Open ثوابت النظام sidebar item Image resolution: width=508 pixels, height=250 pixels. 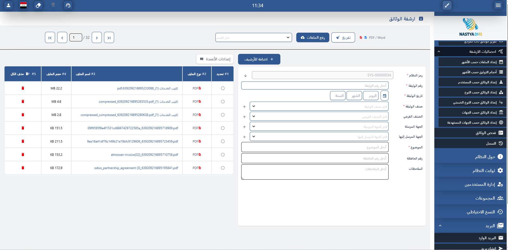pos(470,170)
